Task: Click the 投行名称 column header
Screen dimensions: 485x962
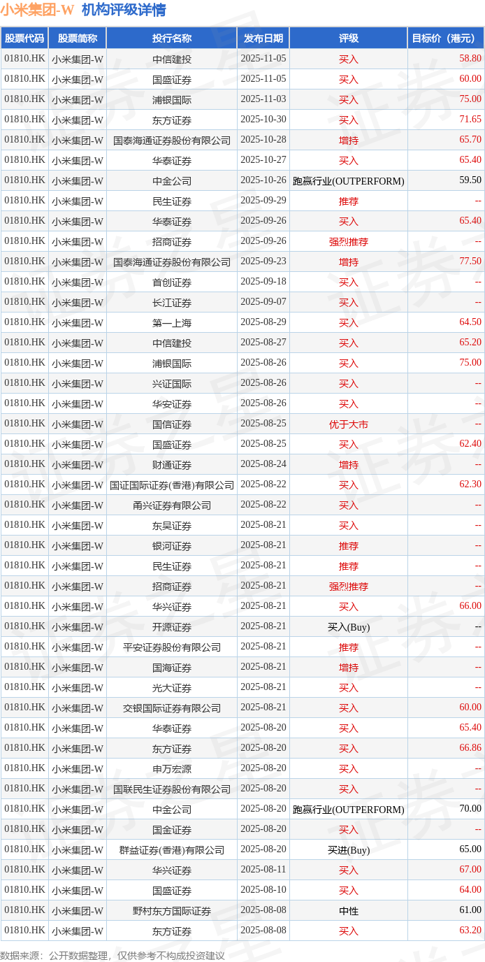Action: click(172, 38)
